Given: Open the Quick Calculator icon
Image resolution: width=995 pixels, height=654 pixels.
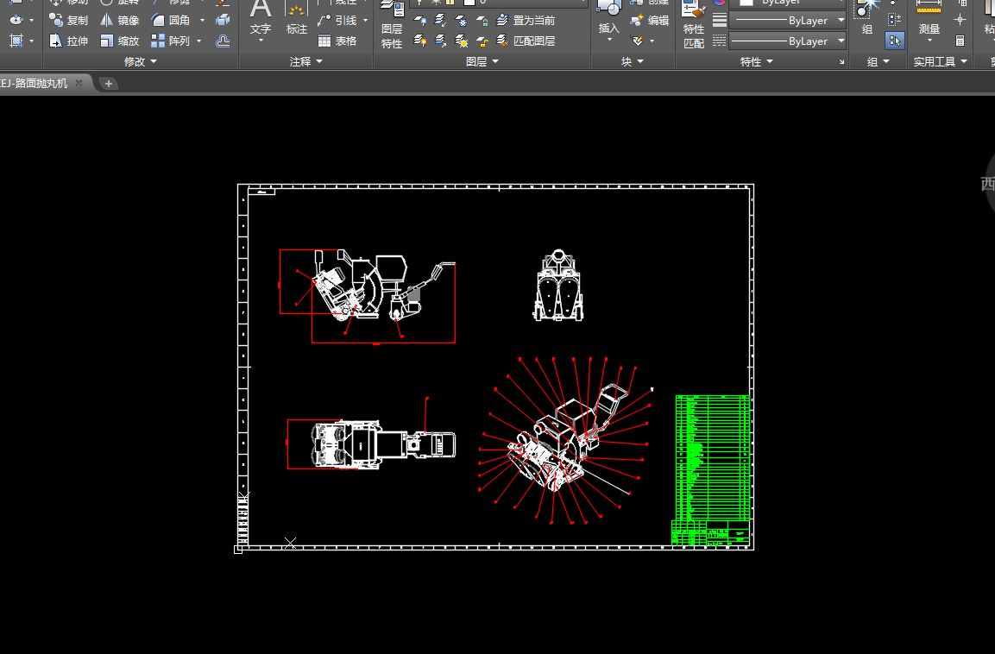Looking at the screenshot, I should pos(960,41).
